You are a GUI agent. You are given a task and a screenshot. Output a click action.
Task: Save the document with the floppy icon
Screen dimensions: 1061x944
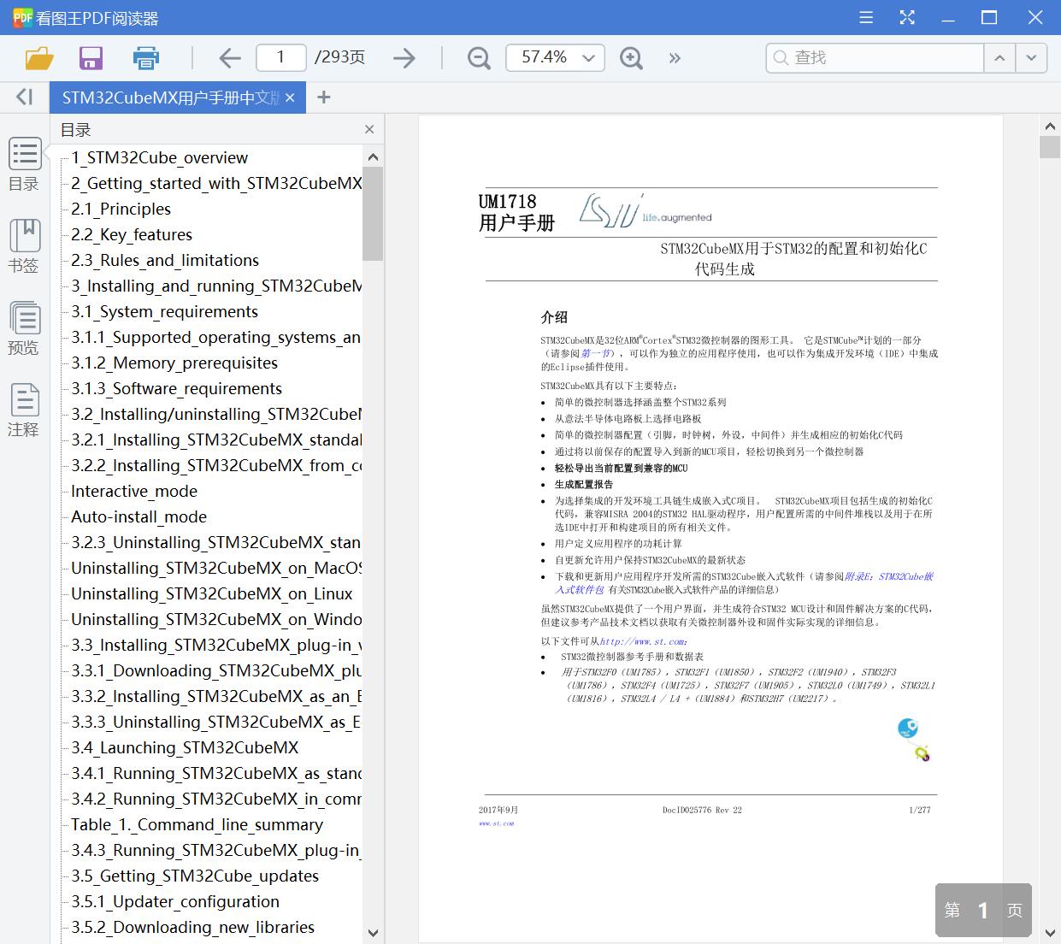(91, 58)
